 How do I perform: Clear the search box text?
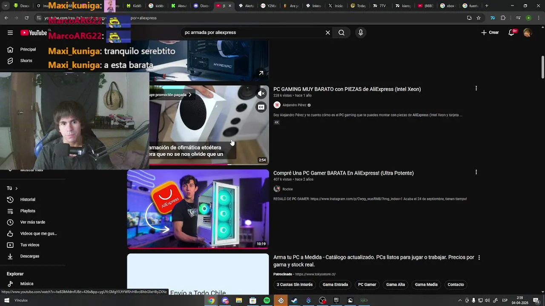328,33
